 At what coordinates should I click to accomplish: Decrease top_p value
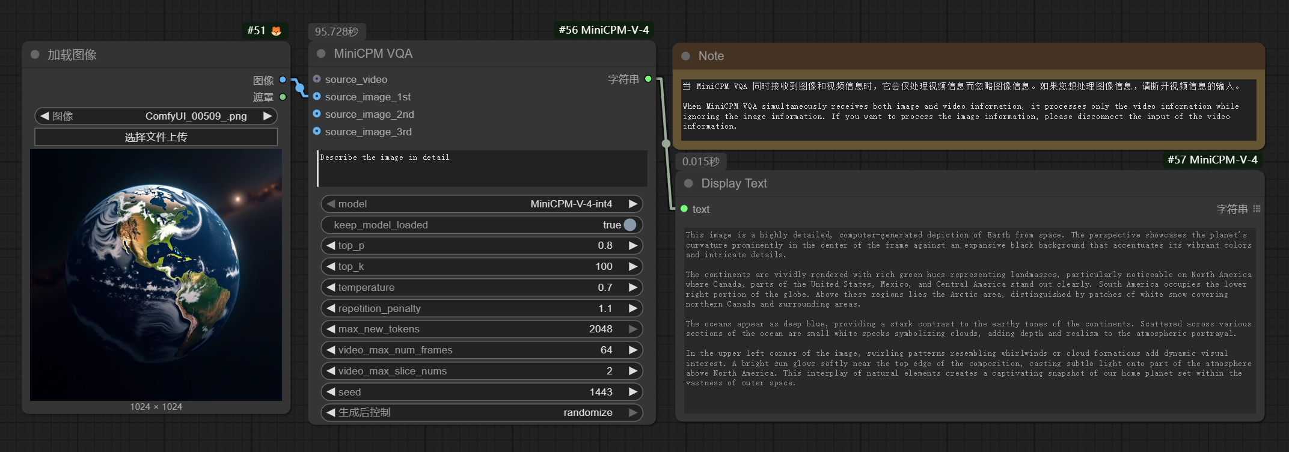pyautogui.click(x=331, y=245)
